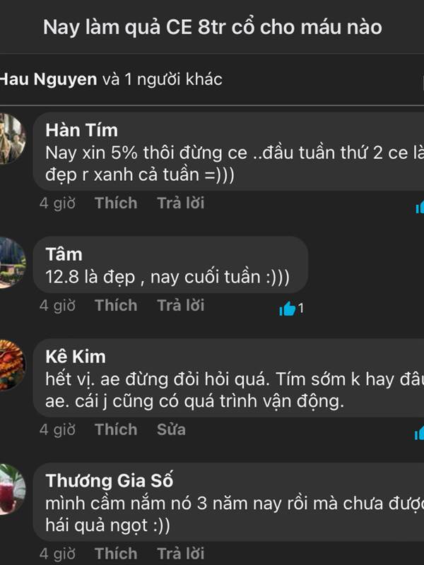424x565 pixels.
Task: Open the Hàn Tím commenter name
Action: pos(81,130)
